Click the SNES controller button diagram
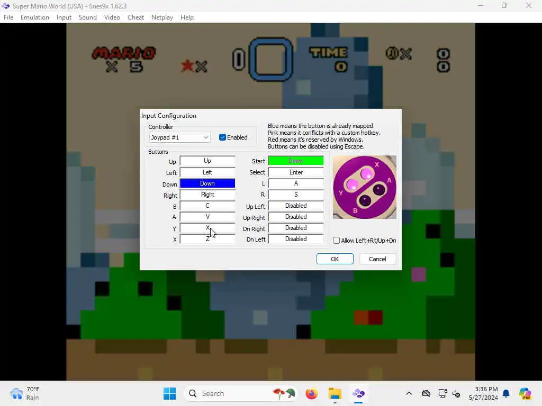Viewport: 542px width, 406px height. (x=365, y=187)
